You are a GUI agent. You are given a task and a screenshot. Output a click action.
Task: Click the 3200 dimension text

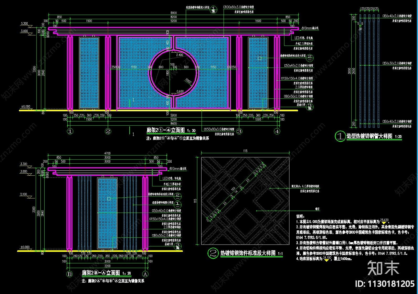coord(107,265)
